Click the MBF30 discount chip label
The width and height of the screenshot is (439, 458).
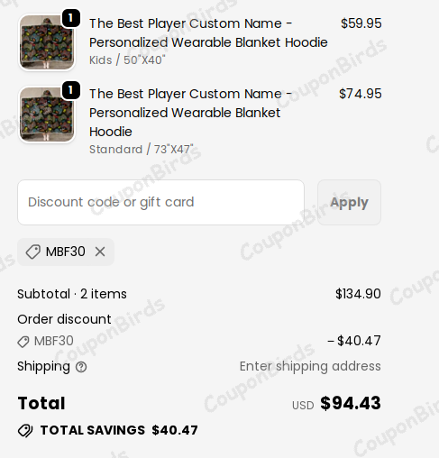coord(66,252)
